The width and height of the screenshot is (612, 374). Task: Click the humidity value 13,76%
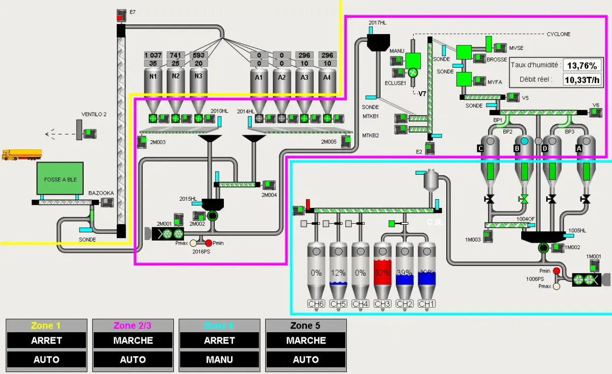582,65
